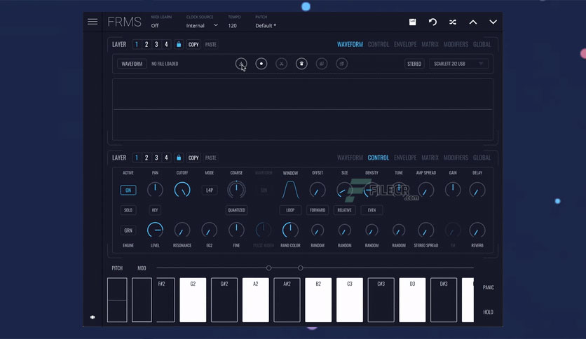Click the Cutoff knob
586x339 pixels.
coord(182,190)
